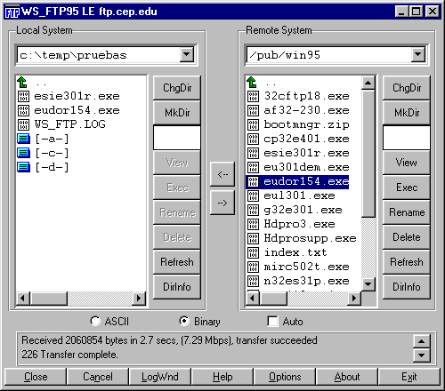Select the local [-d-] drive icon
The image size is (445, 391).
click(23, 167)
